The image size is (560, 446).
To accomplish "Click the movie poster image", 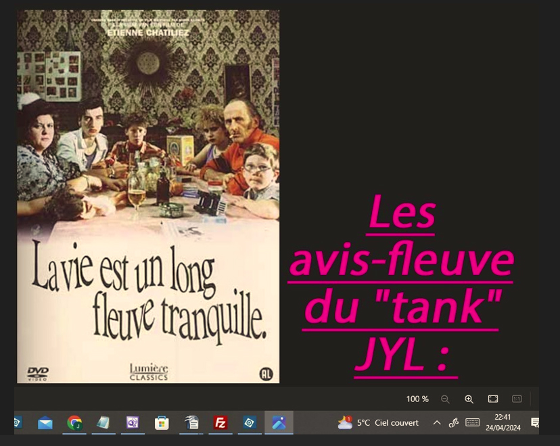I will pyautogui.click(x=148, y=196).
